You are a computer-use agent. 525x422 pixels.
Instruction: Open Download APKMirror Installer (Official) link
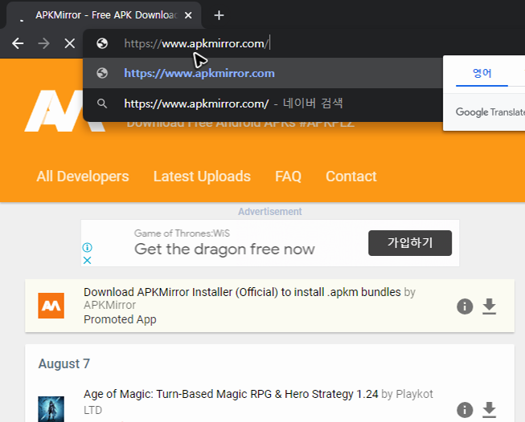[242, 292]
